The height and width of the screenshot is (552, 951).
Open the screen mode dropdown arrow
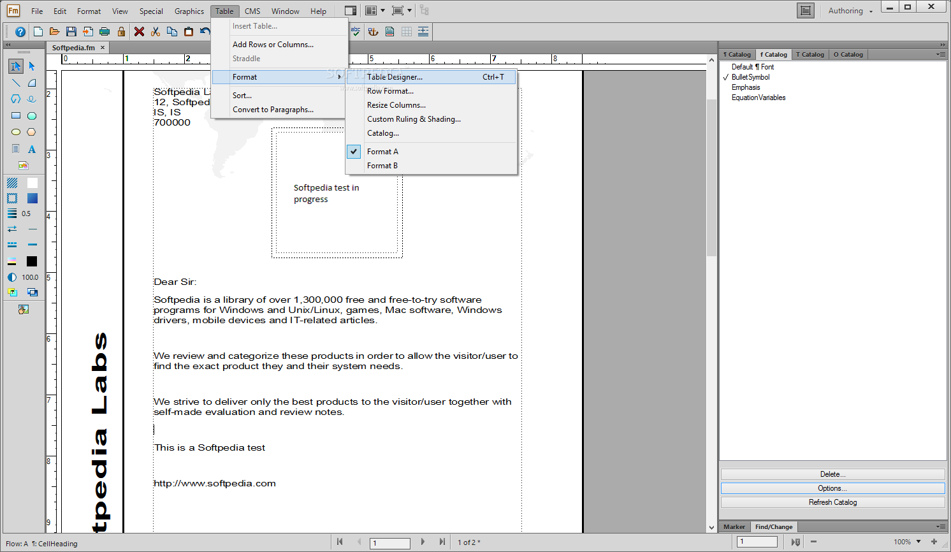pyautogui.click(x=409, y=11)
